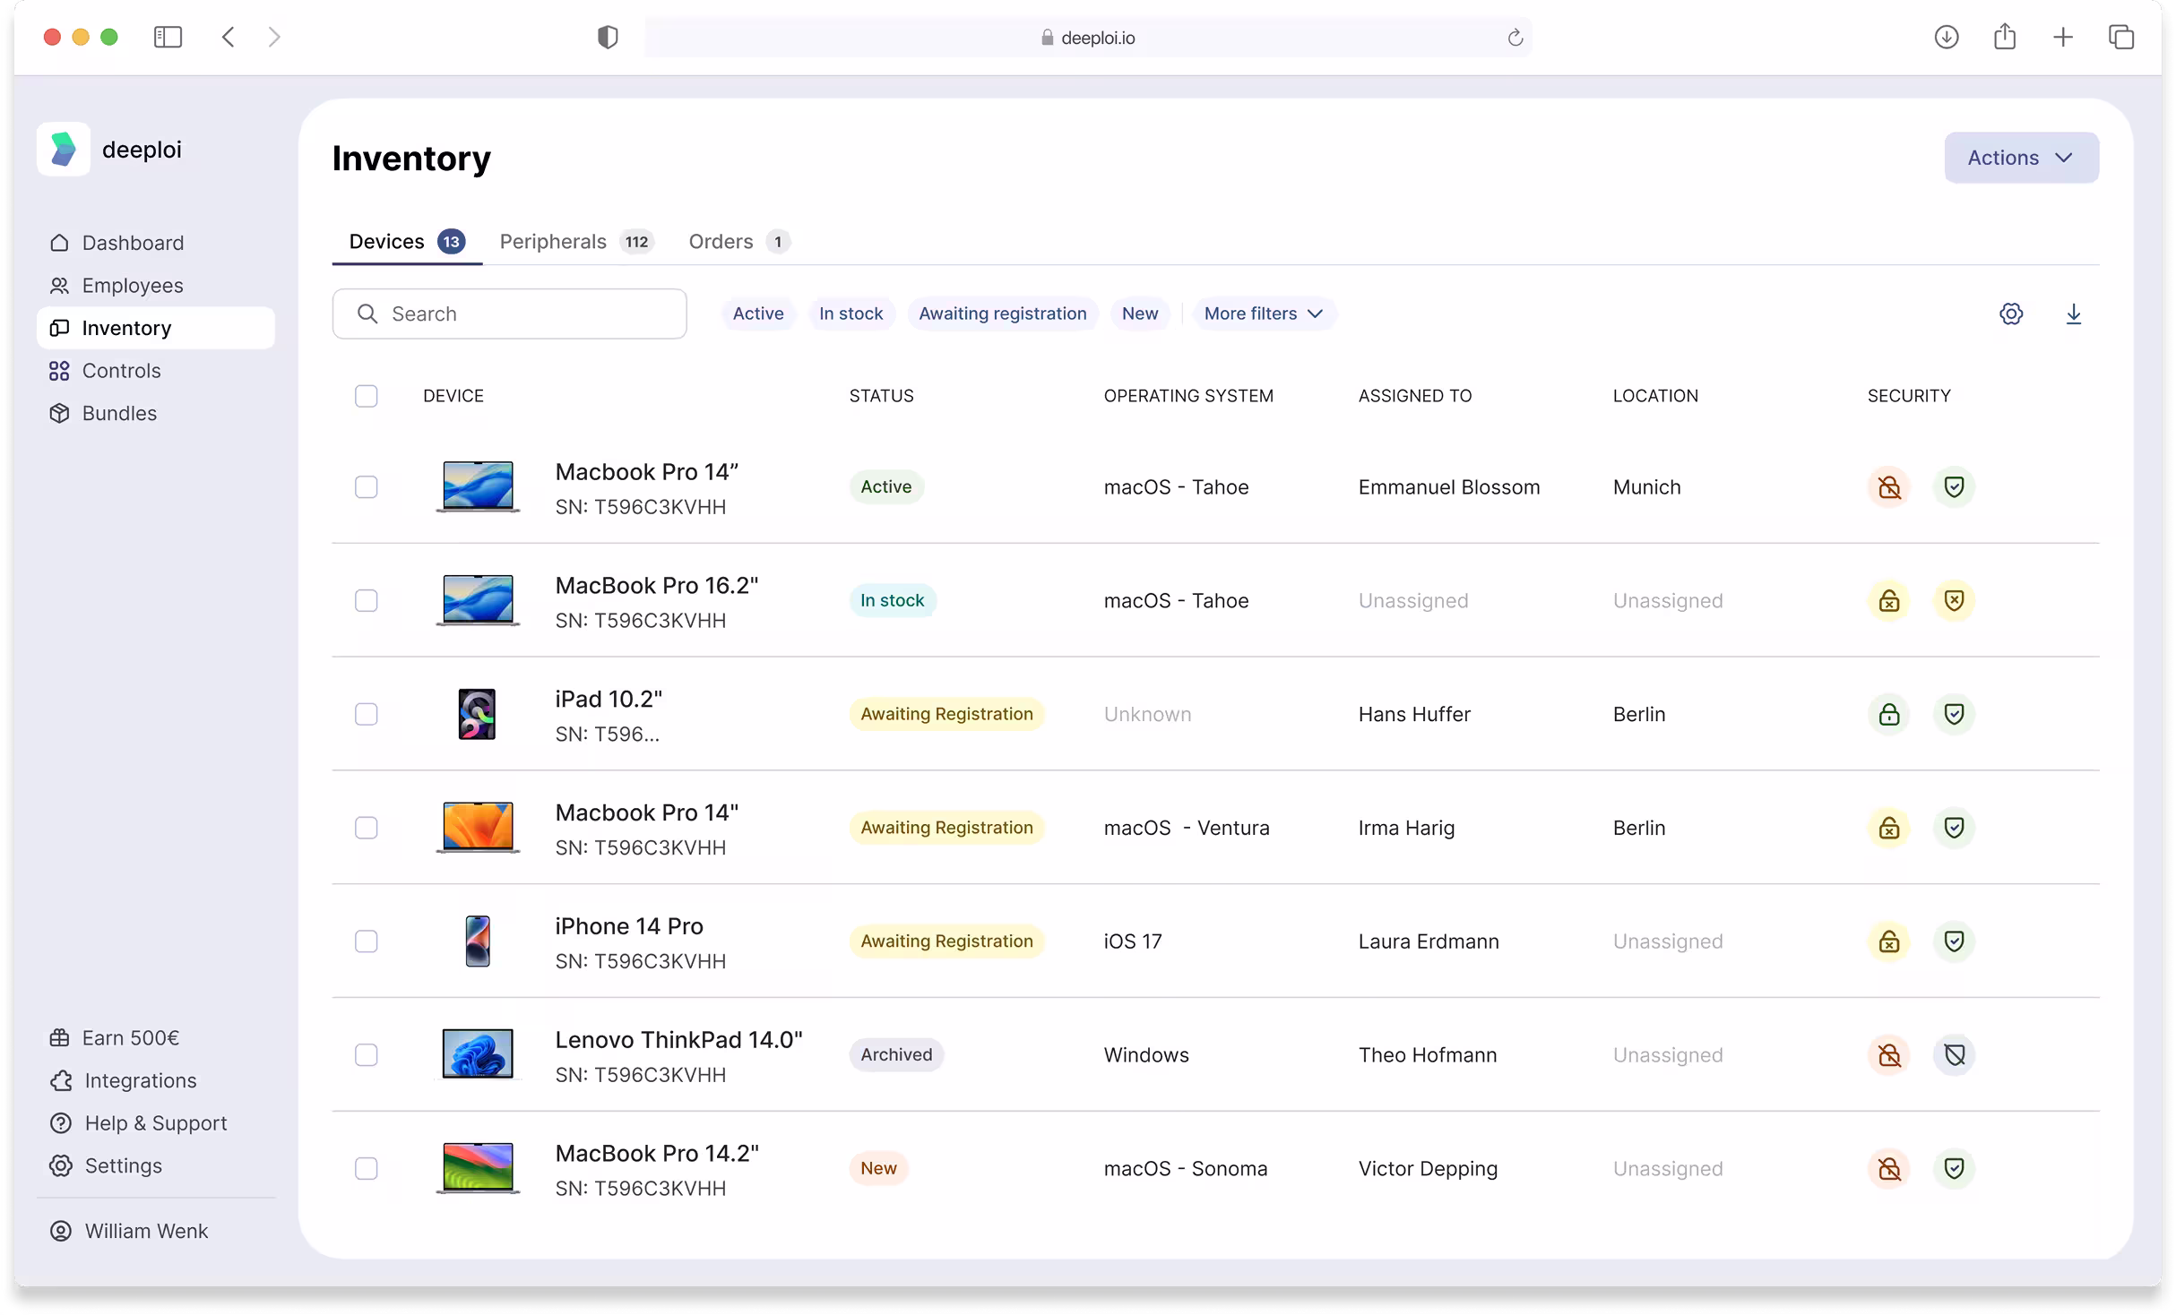Click the Lenovo ThinkPad device thumbnail
Viewport: 2176px width, 1315px height.
[x=478, y=1054]
